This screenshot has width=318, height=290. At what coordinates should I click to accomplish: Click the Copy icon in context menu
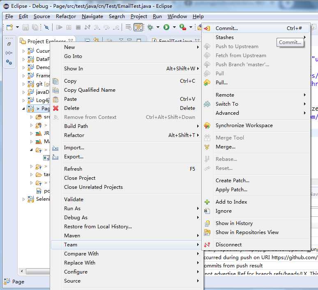tap(55, 81)
